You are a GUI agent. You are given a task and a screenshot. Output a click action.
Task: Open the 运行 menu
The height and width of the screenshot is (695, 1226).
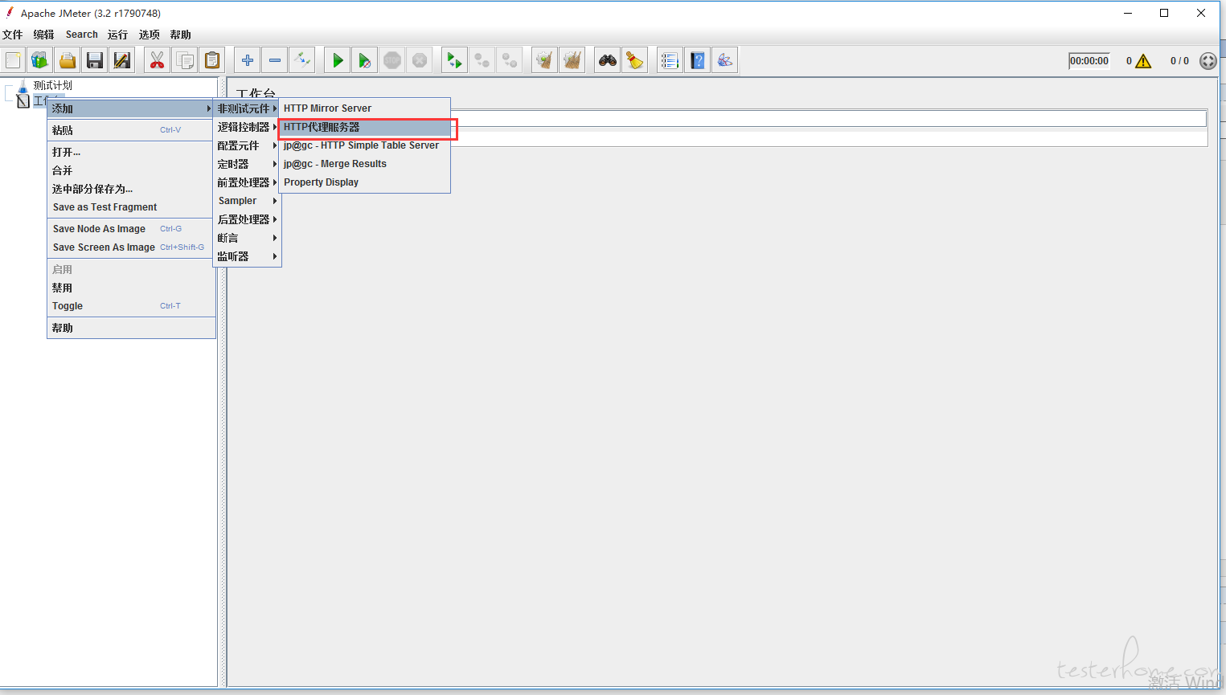pos(117,35)
